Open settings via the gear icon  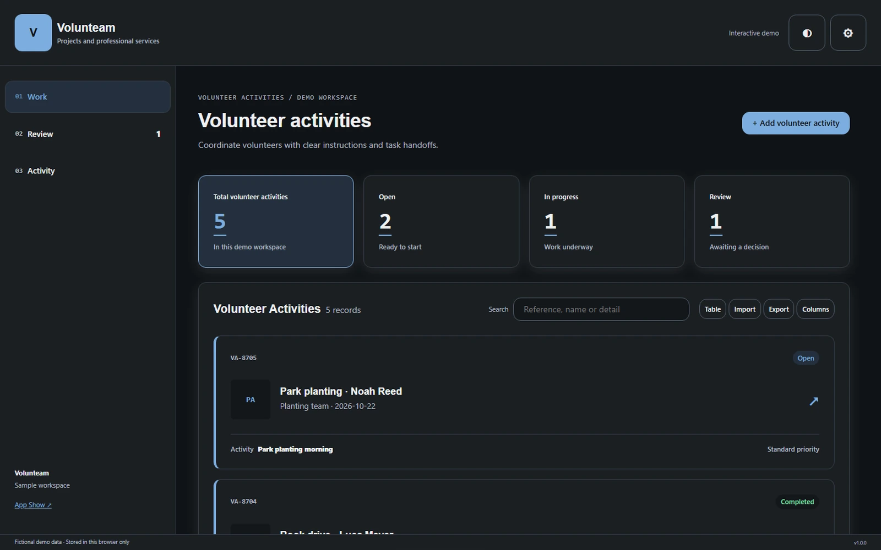tap(848, 33)
